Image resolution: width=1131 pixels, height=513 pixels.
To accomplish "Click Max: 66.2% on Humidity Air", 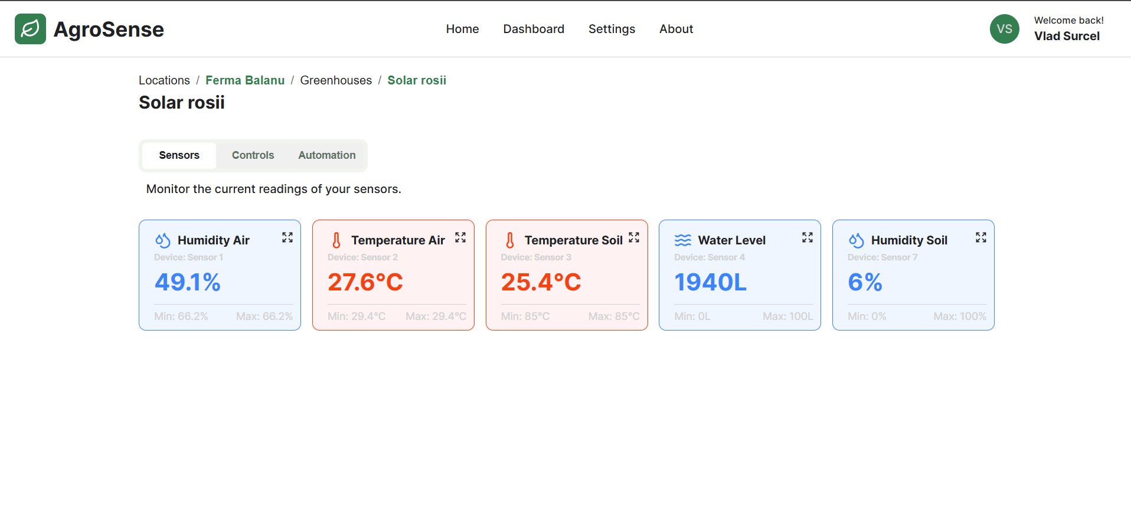I will [x=264, y=316].
